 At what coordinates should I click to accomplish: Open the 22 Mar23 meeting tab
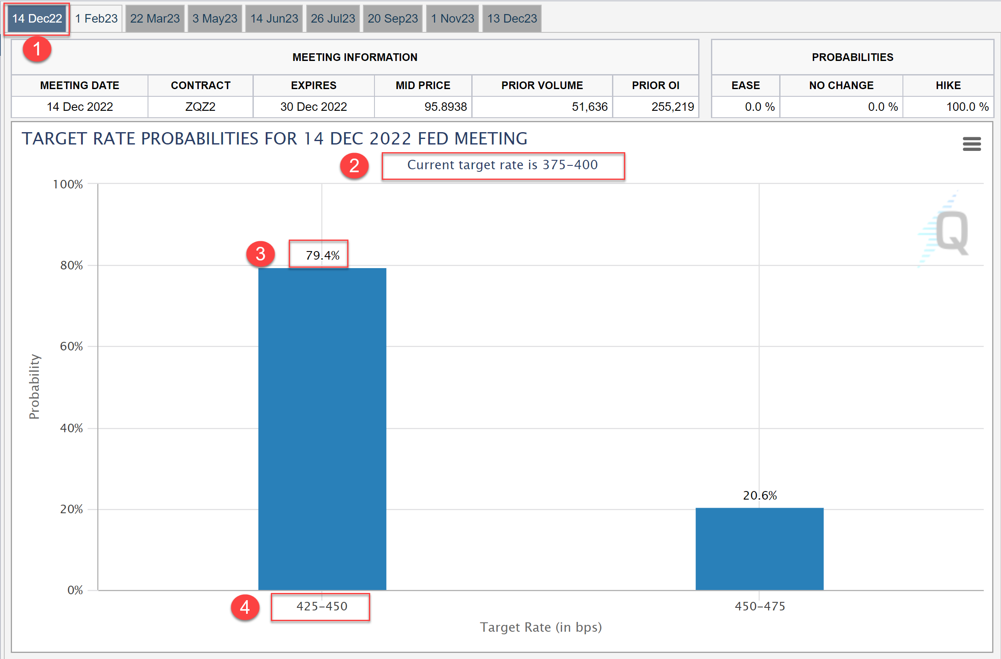[155, 19]
